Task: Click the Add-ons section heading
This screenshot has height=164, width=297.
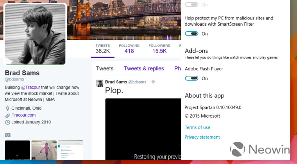Action: (196, 51)
